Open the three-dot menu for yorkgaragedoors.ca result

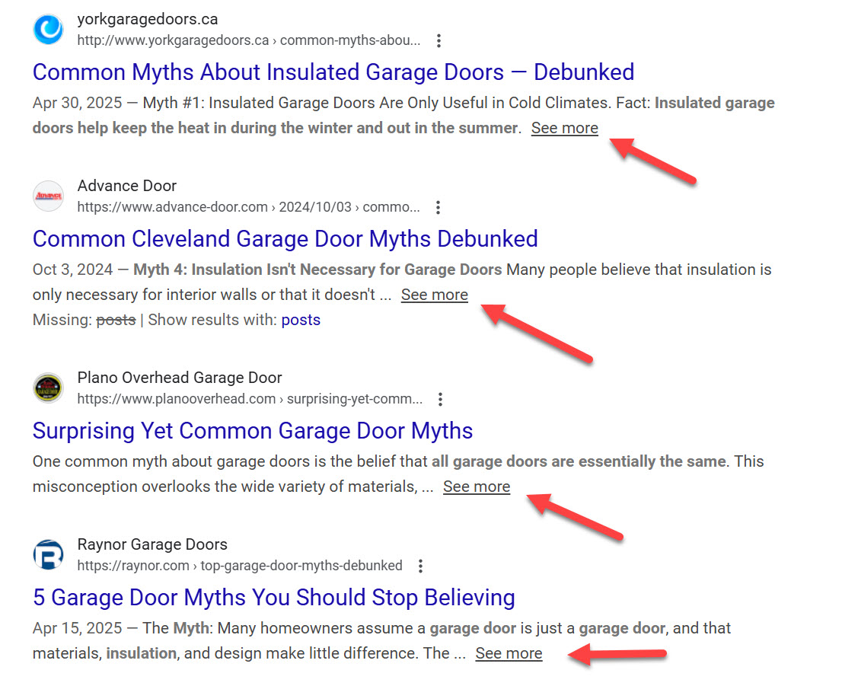coord(439,40)
